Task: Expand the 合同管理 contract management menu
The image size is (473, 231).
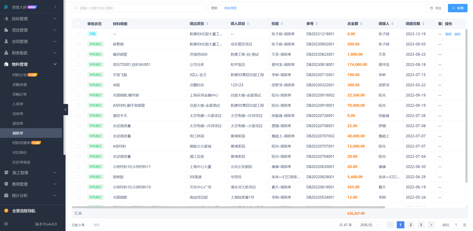Action: coord(20,41)
